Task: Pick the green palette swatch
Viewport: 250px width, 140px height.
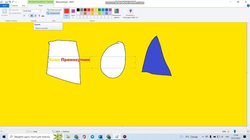Action: pos(100,10)
